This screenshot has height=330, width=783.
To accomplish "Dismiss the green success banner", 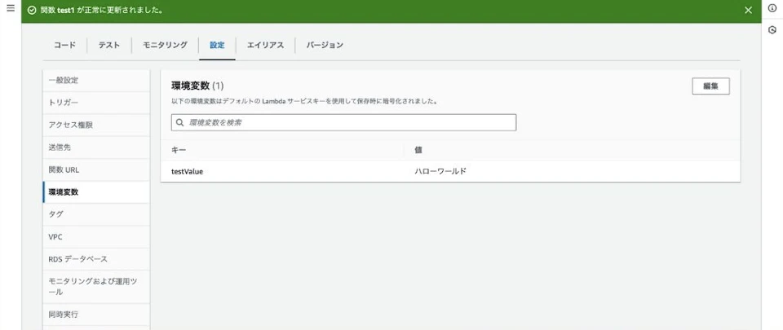I will 748,10.
